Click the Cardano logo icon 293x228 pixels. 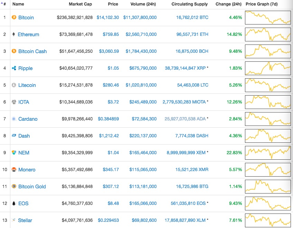(14, 119)
